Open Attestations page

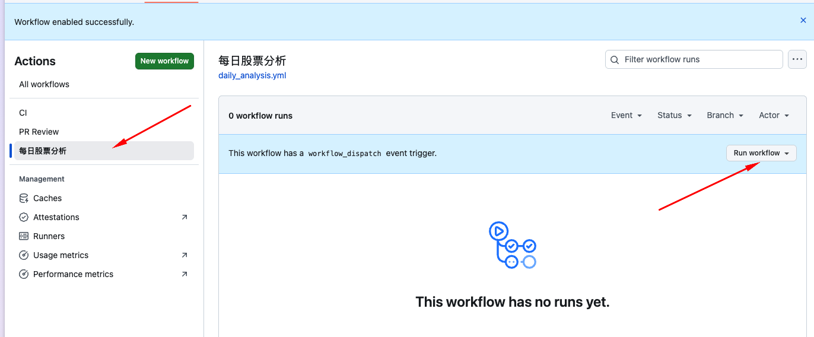(x=56, y=217)
